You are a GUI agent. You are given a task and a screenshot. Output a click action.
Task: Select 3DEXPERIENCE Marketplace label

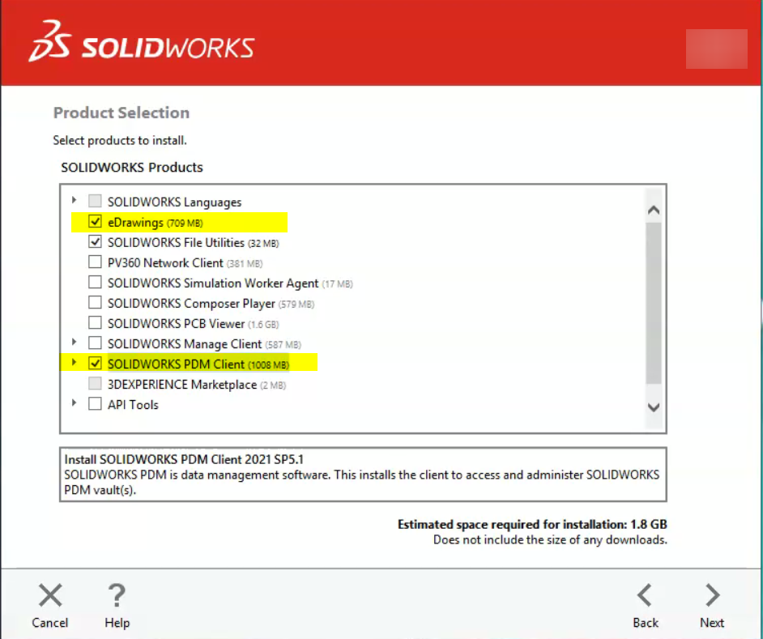197,385
